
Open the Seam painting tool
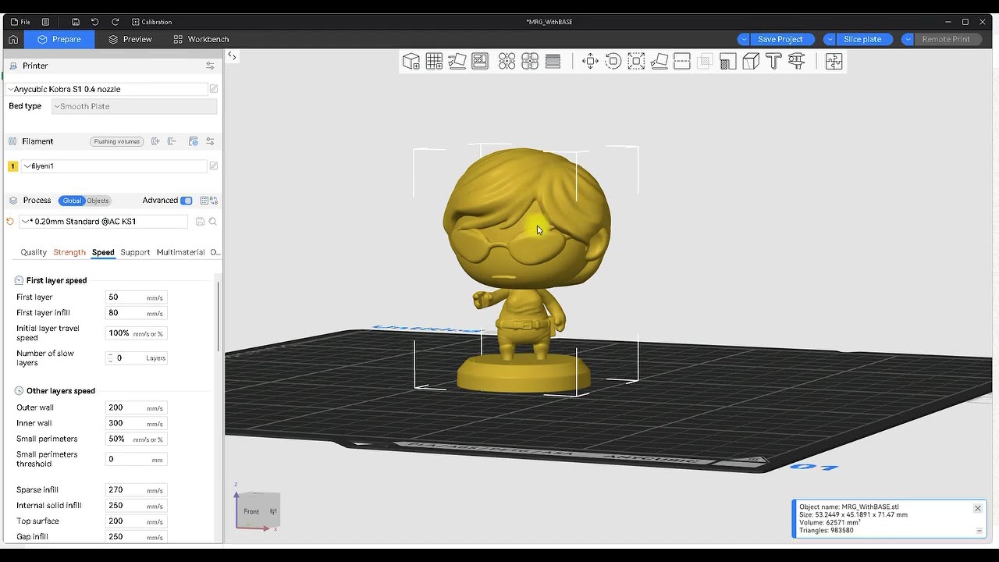click(751, 61)
